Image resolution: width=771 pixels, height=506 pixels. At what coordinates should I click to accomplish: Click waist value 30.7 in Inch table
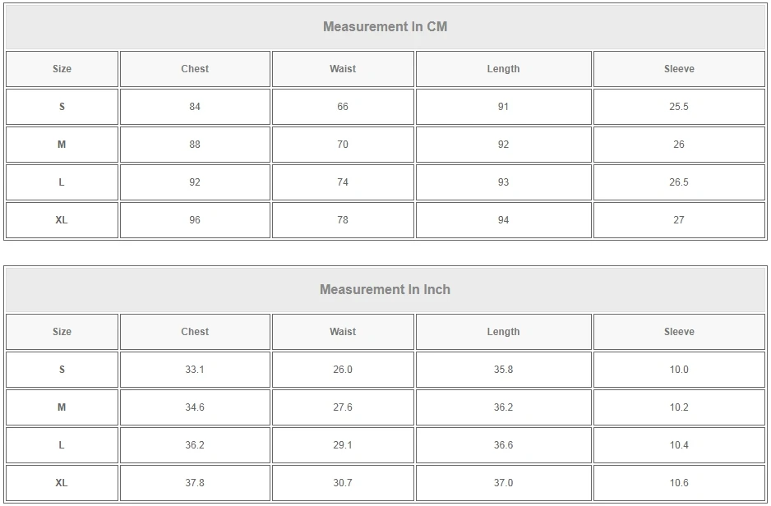[x=343, y=483]
